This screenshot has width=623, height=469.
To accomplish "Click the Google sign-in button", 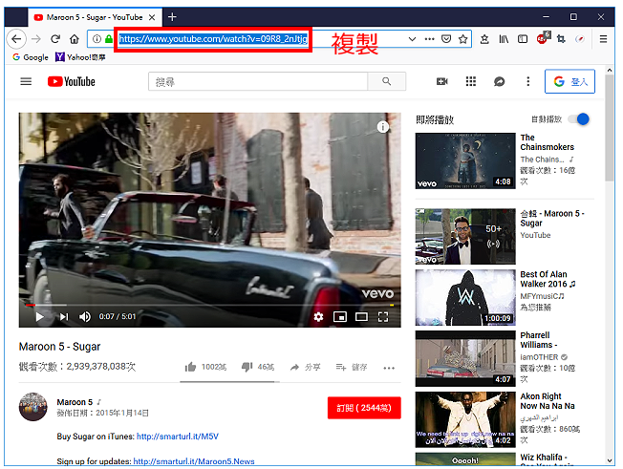I will click(569, 82).
